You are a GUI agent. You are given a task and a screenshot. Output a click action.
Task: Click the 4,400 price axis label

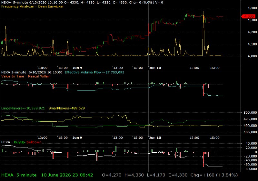(x=252, y=8)
